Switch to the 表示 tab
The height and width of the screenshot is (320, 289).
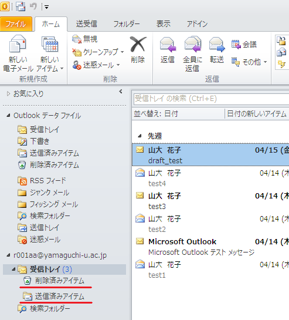pyautogui.click(x=163, y=24)
